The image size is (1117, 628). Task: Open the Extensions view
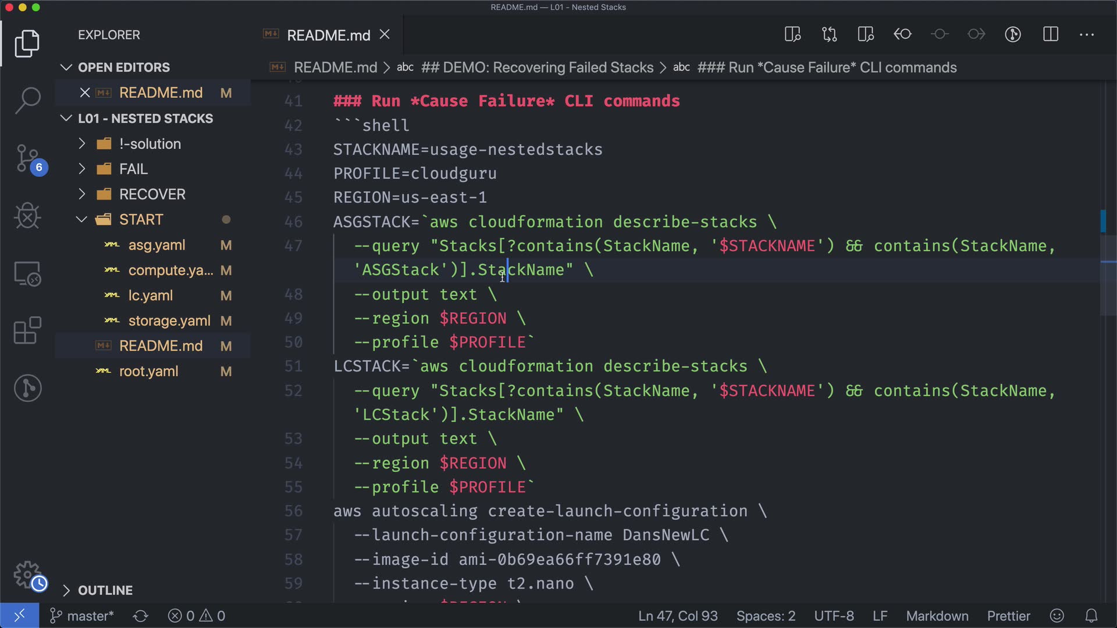27,331
